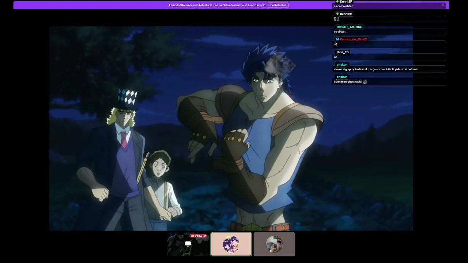Click the green badge beside the lower KenniSP
The height and width of the screenshot is (263, 468).
click(337, 14)
